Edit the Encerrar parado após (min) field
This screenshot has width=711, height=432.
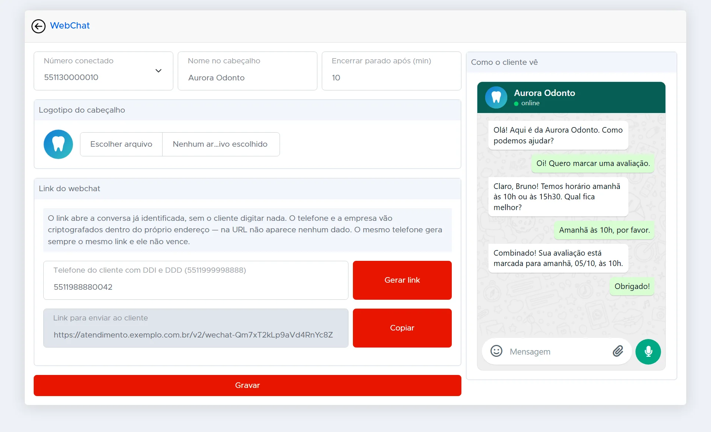pos(391,71)
